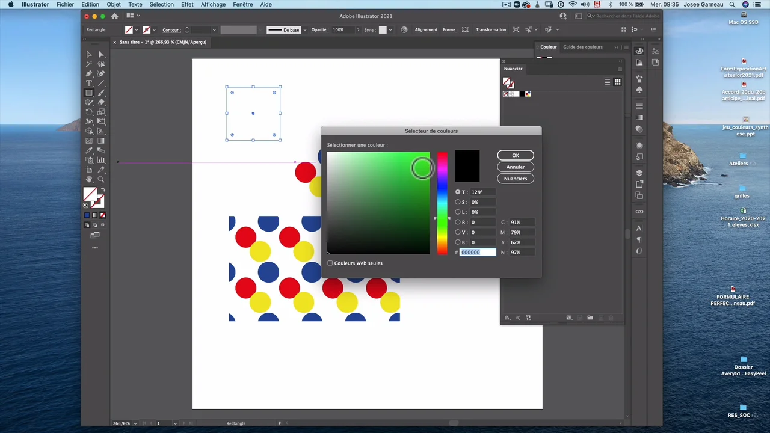Select the S saturation radio button
Screen dimensions: 770x433
click(458, 202)
